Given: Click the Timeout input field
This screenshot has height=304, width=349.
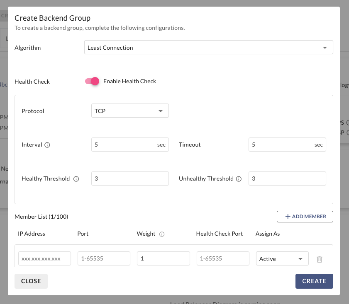Looking at the screenshot, I should coord(281,145).
